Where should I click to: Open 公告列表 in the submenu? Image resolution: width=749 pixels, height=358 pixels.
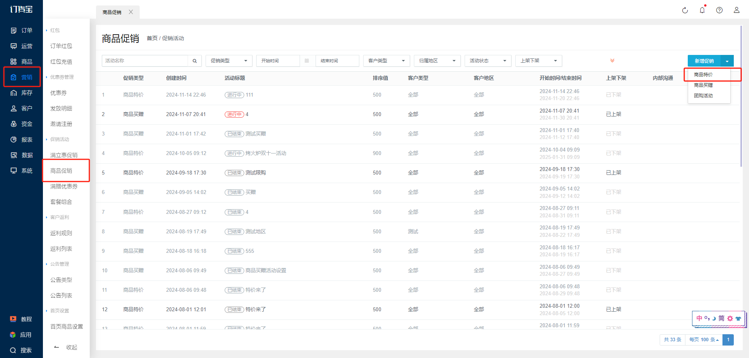click(x=61, y=295)
